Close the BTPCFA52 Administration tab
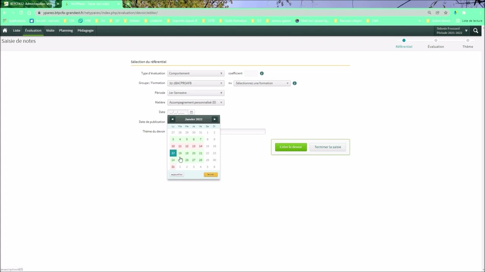The image size is (485, 272). tap(58, 4)
